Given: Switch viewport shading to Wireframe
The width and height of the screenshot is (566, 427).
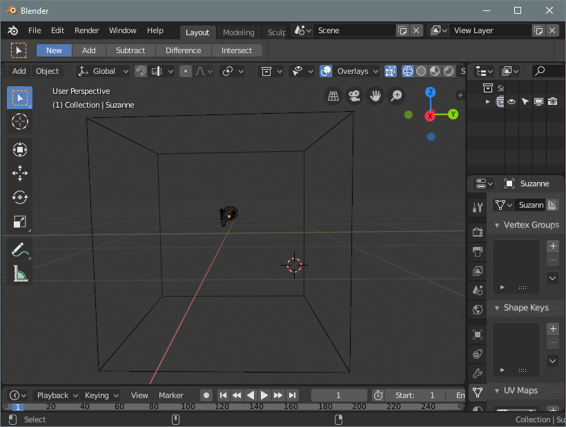Looking at the screenshot, I should tap(407, 72).
